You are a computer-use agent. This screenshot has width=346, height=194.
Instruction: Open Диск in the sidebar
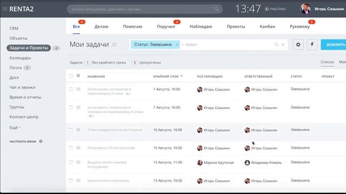[14, 78]
